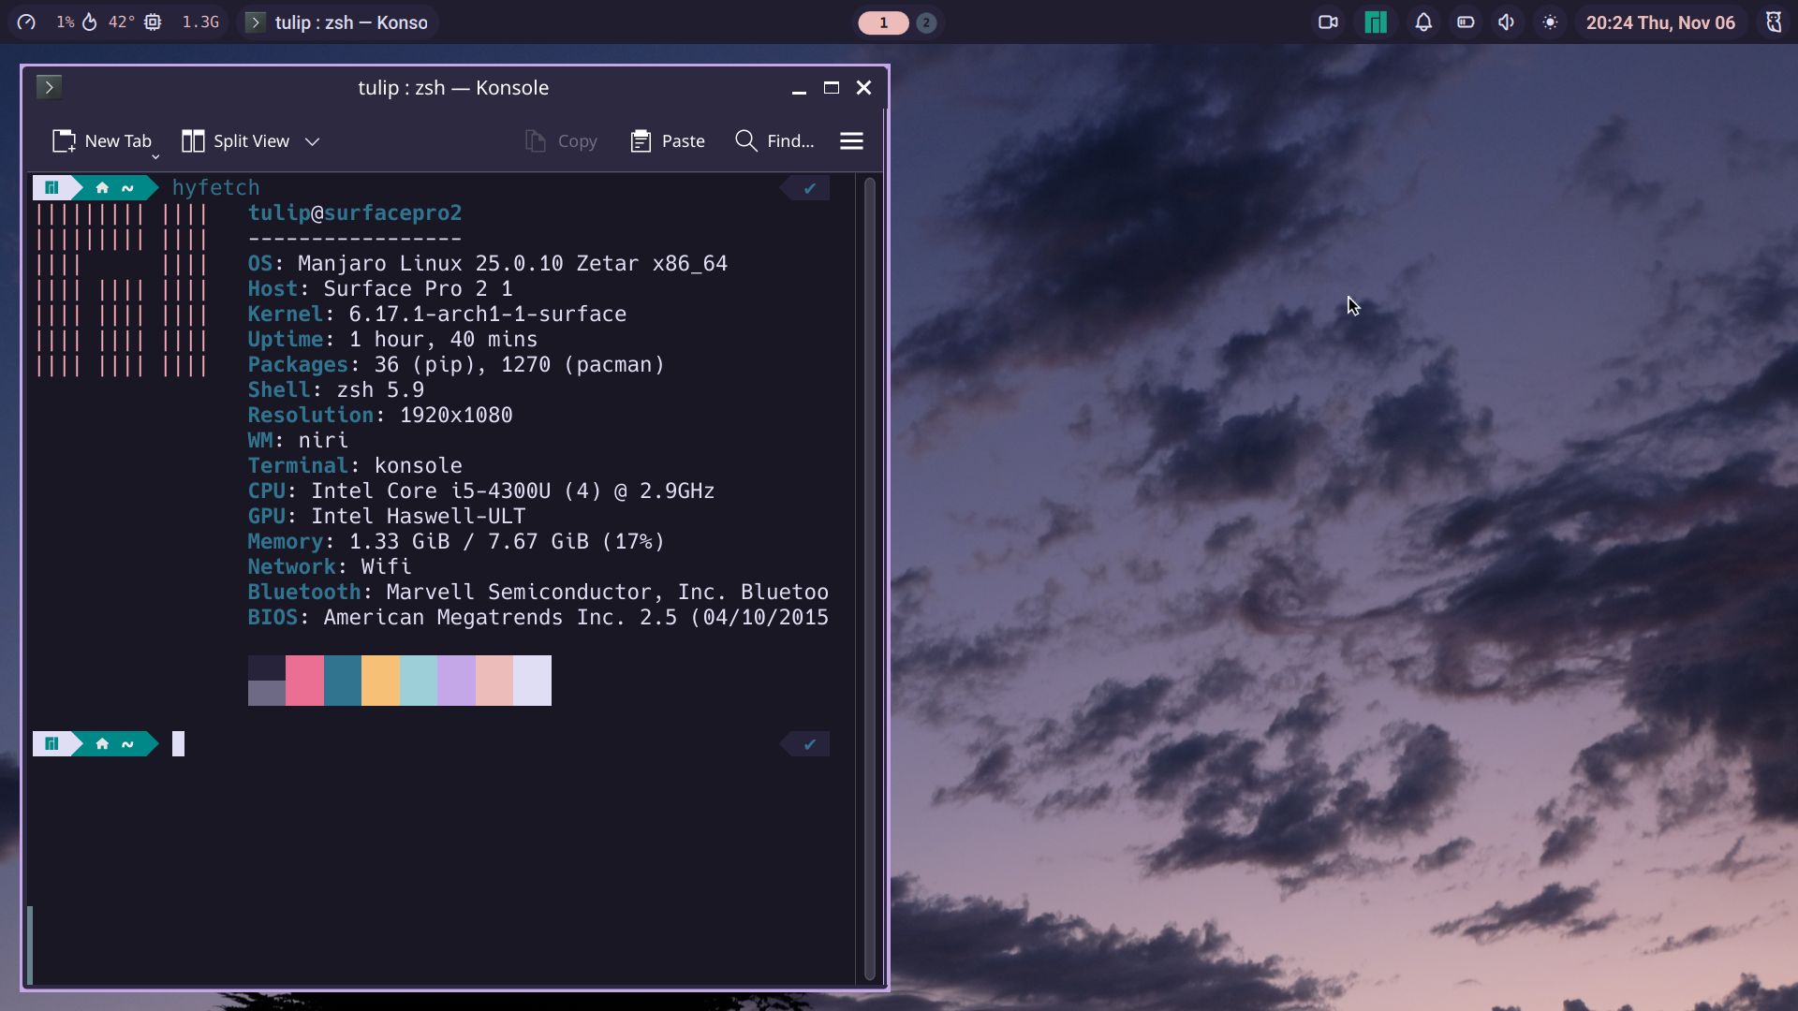The height and width of the screenshot is (1011, 1798).
Task: Click the Terminal: konsole line
Action: (355, 466)
